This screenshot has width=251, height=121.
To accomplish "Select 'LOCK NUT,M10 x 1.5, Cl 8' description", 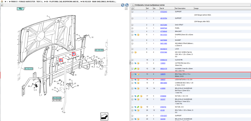I will (x=184, y=80).
